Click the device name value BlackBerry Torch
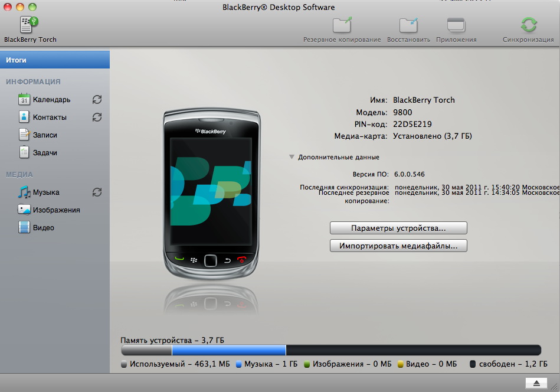 (x=424, y=100)
